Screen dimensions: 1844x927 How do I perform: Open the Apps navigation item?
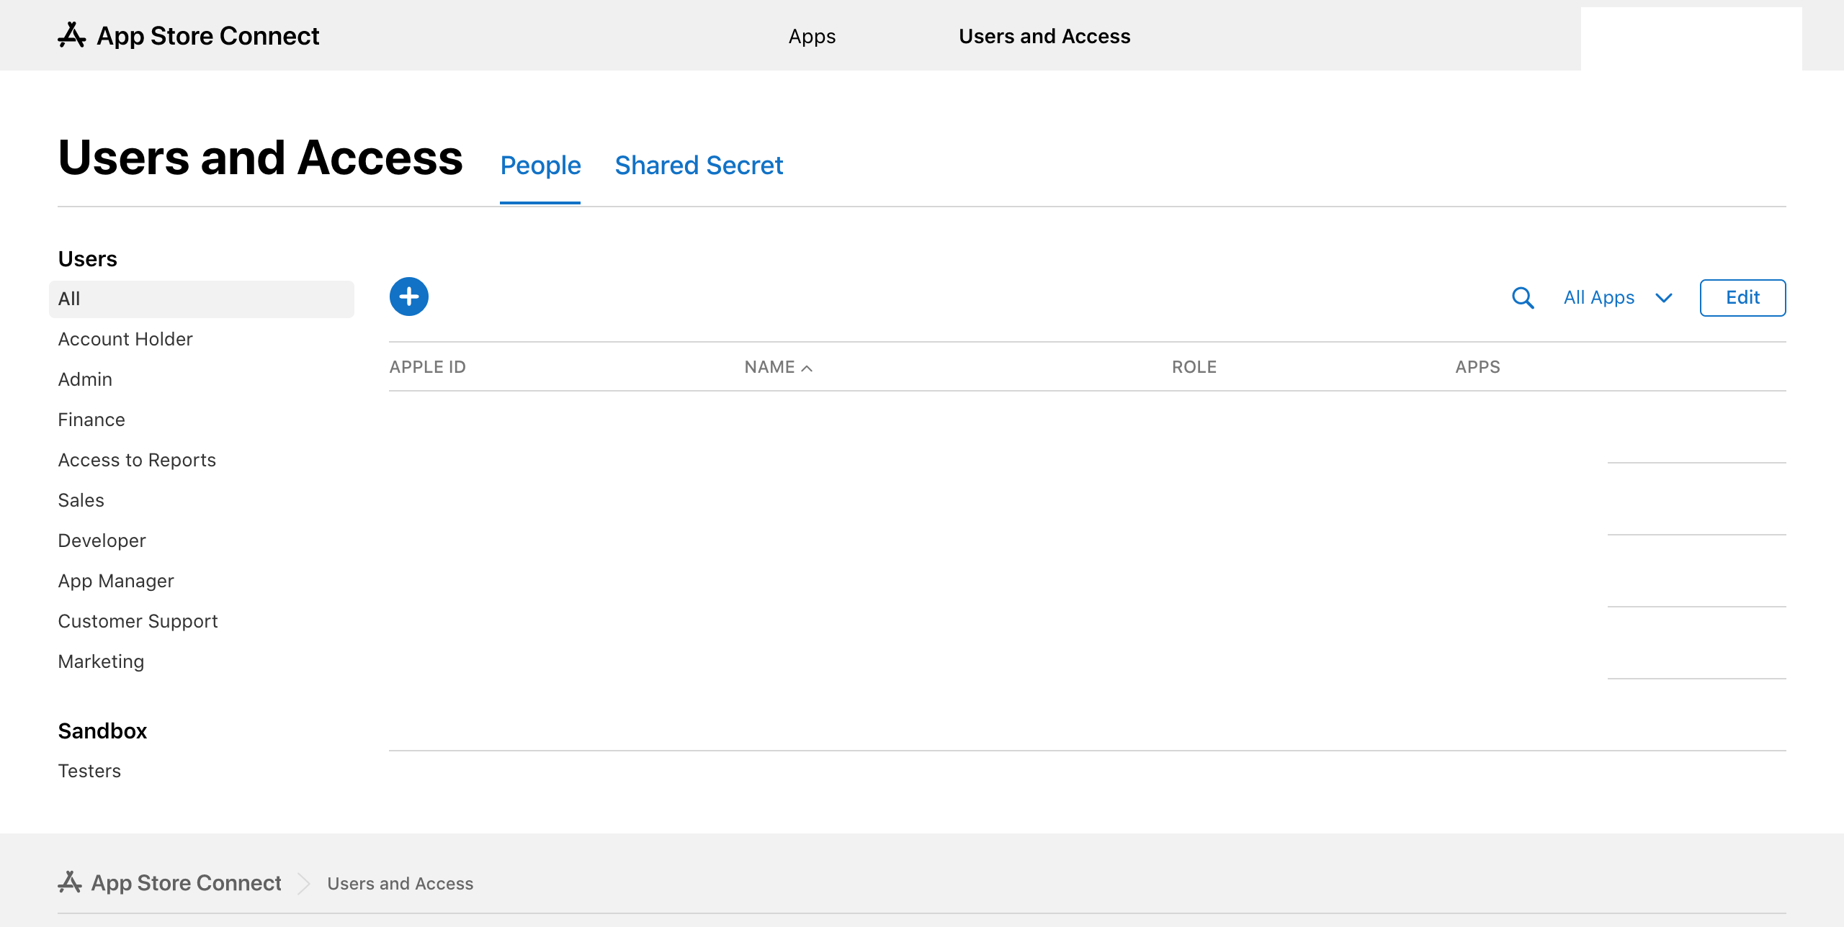click(812, 36)
